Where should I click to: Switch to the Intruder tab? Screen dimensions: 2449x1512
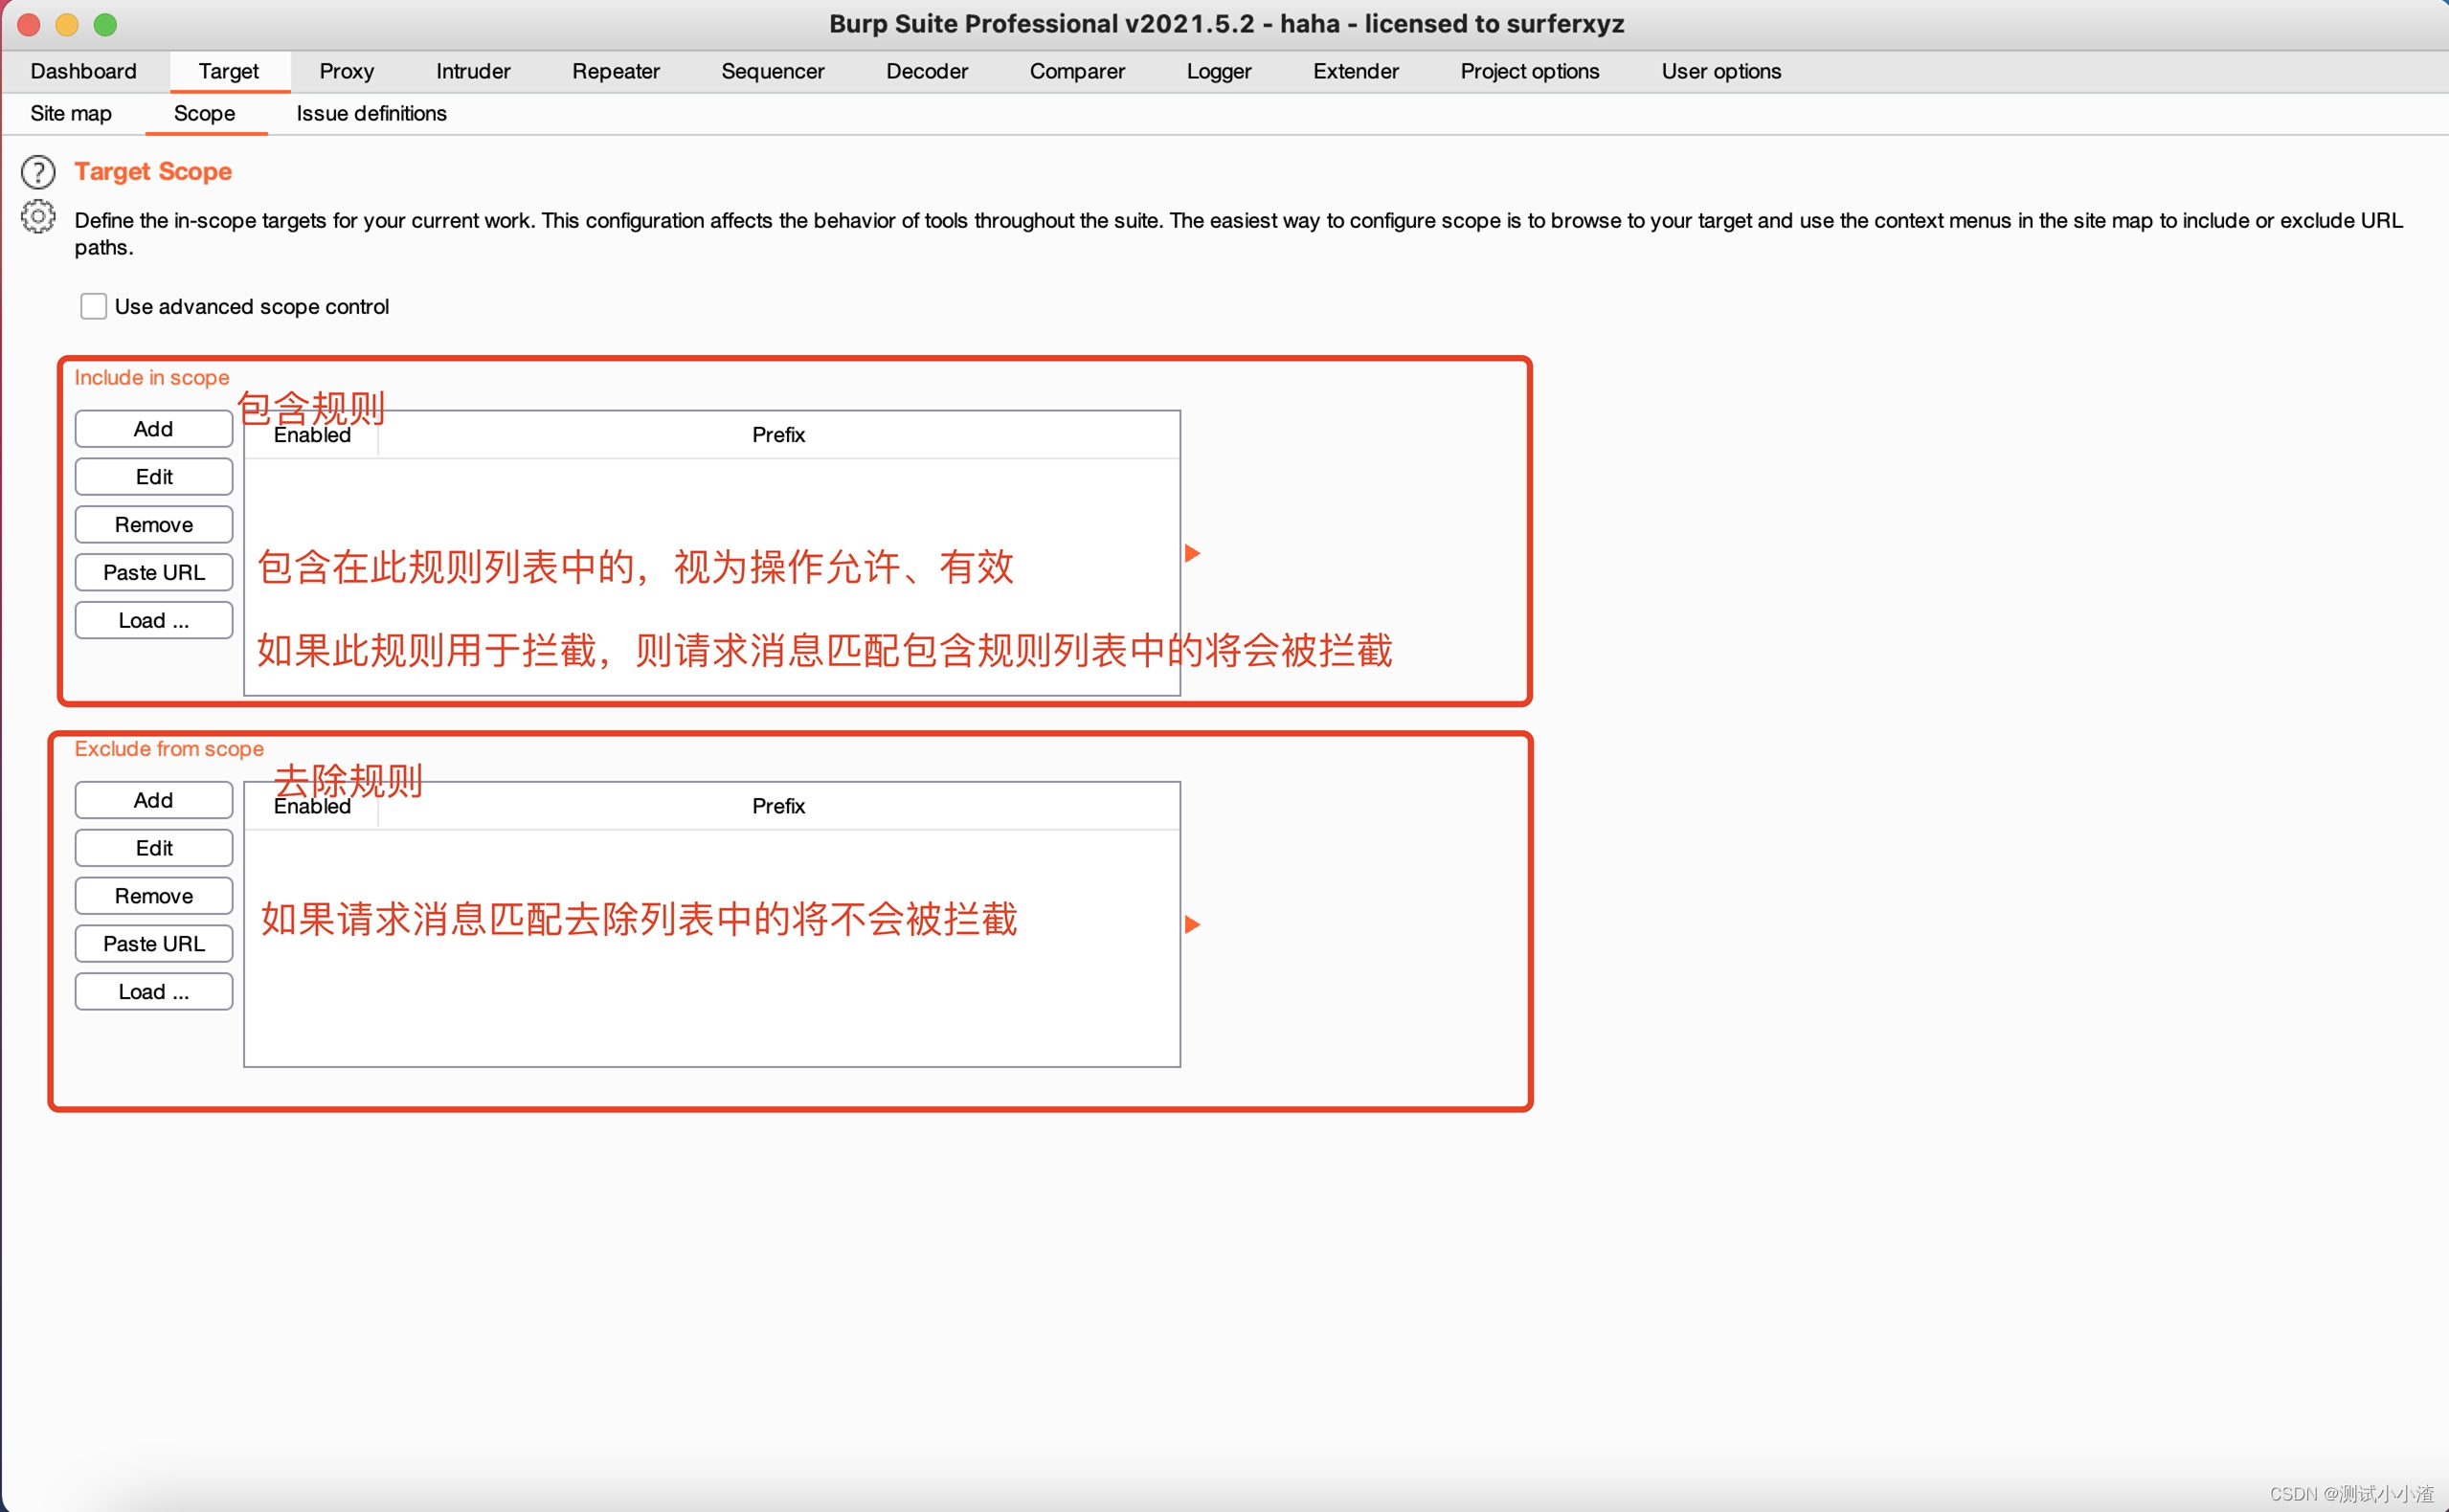[x=472, y=71]
